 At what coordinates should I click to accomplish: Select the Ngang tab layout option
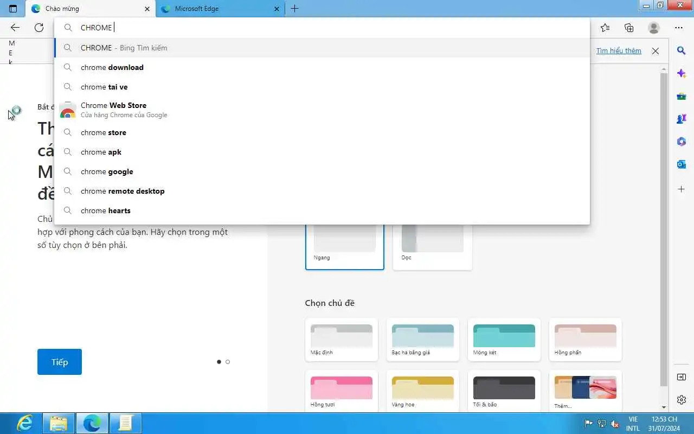(x=345, y=246)
